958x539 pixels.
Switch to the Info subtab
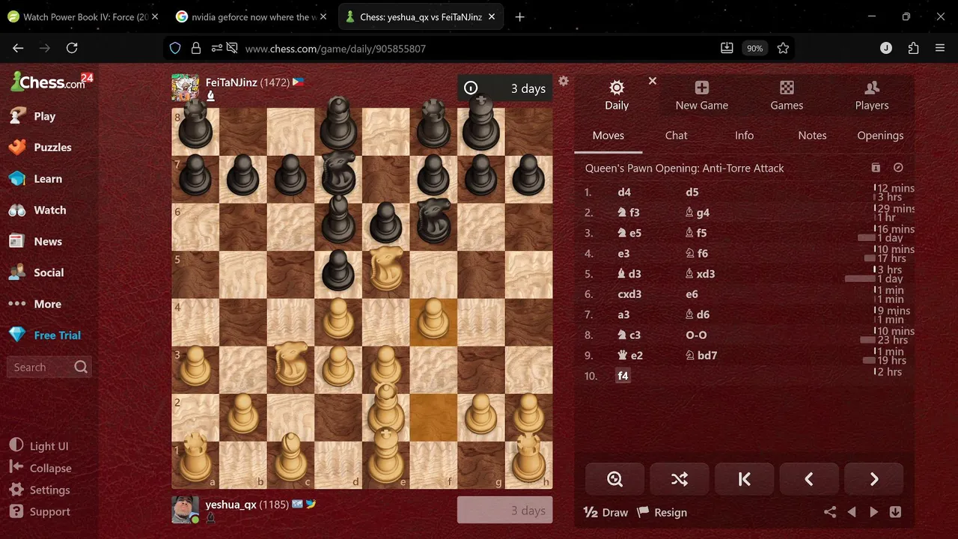click(x=744, y=135)
